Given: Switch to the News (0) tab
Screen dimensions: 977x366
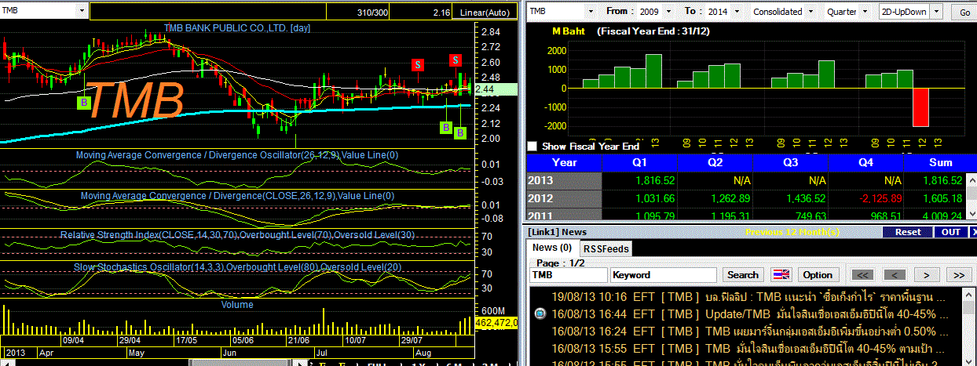Looking at the screenshot, I should tap(552, 248).
